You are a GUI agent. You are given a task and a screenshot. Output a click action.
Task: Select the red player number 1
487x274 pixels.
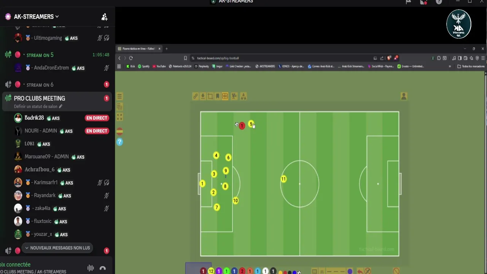[x=242, y=126]
